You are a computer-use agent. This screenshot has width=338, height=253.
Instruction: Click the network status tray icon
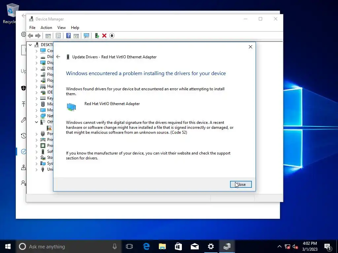(287, 246)
